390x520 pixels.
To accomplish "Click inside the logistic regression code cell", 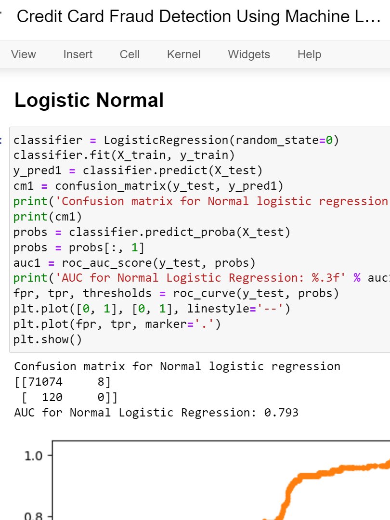I will pos(193,231).
